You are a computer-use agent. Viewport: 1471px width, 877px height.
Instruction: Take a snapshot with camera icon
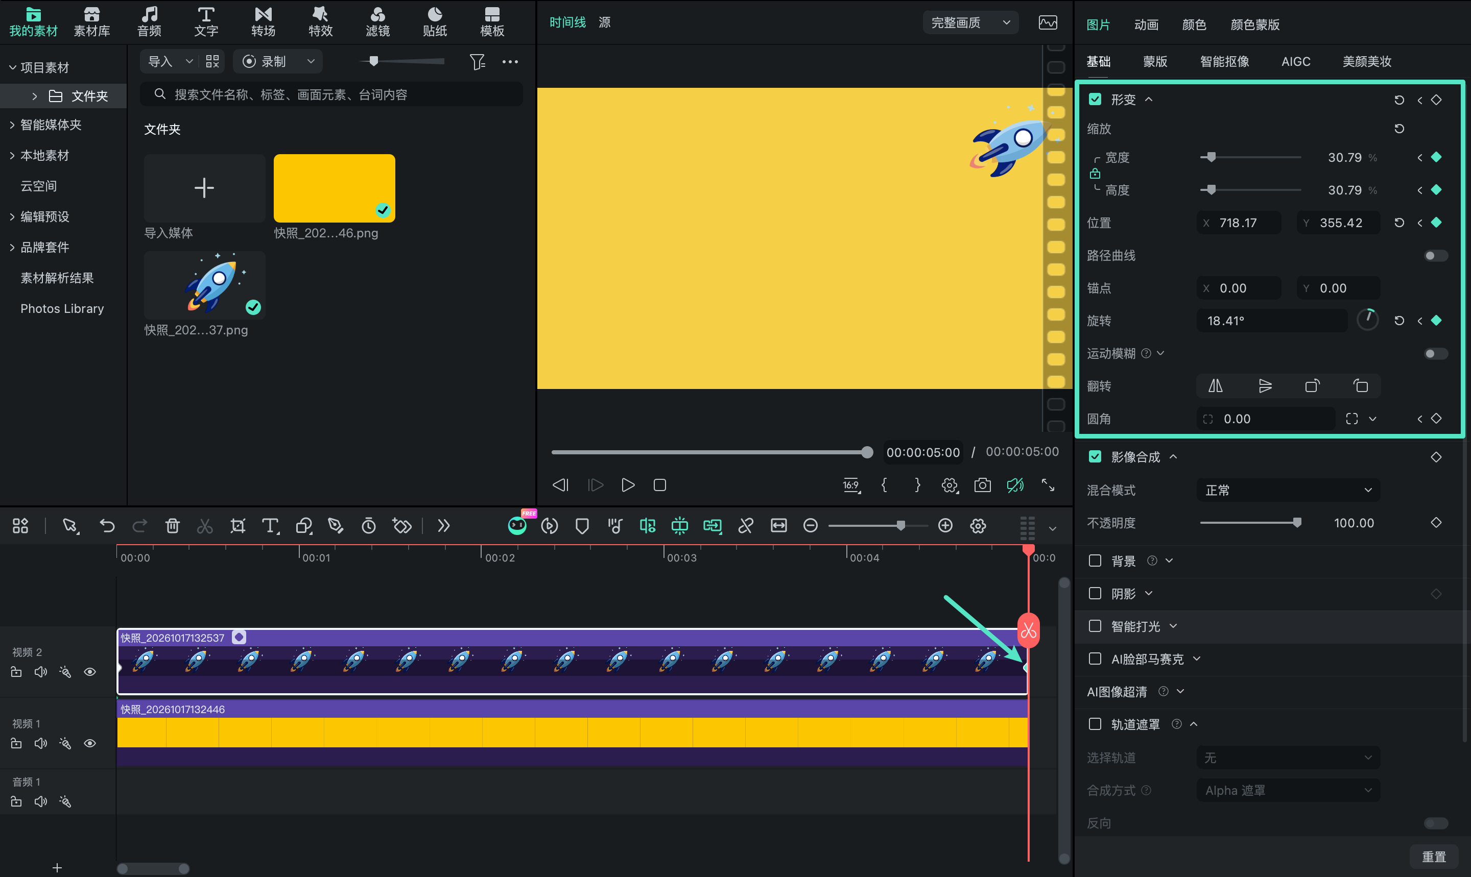pos(982,485)
